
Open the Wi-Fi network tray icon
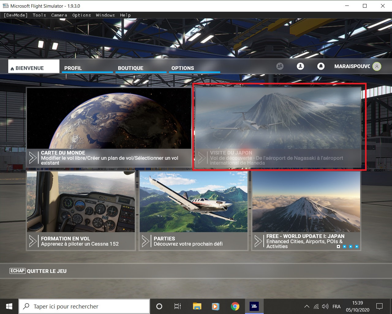pos(316,306)
